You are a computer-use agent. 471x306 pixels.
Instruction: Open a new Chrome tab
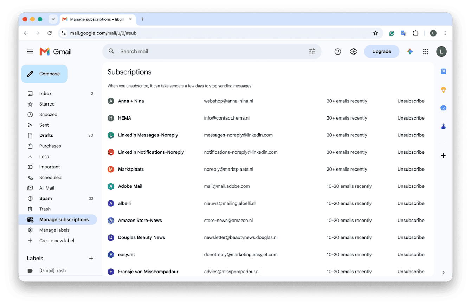click(142, 19)
